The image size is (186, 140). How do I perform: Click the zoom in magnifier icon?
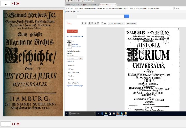(82, 23)
